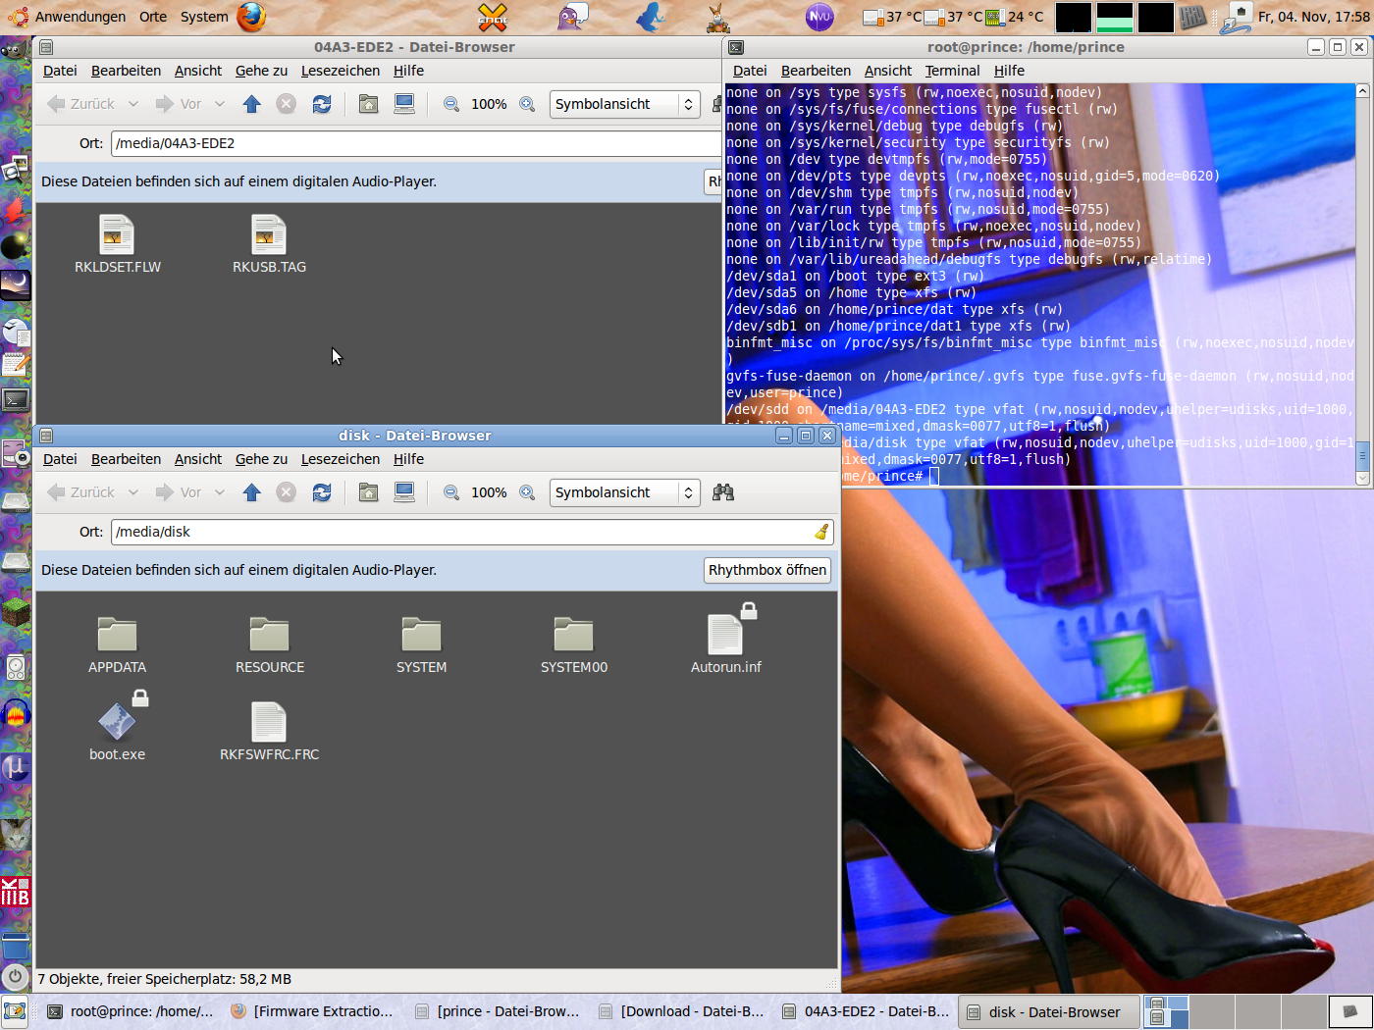Click status bar text 7 Objekte, freier Speicherplatz
The image size is (1374, 1030).
point(164,979)
